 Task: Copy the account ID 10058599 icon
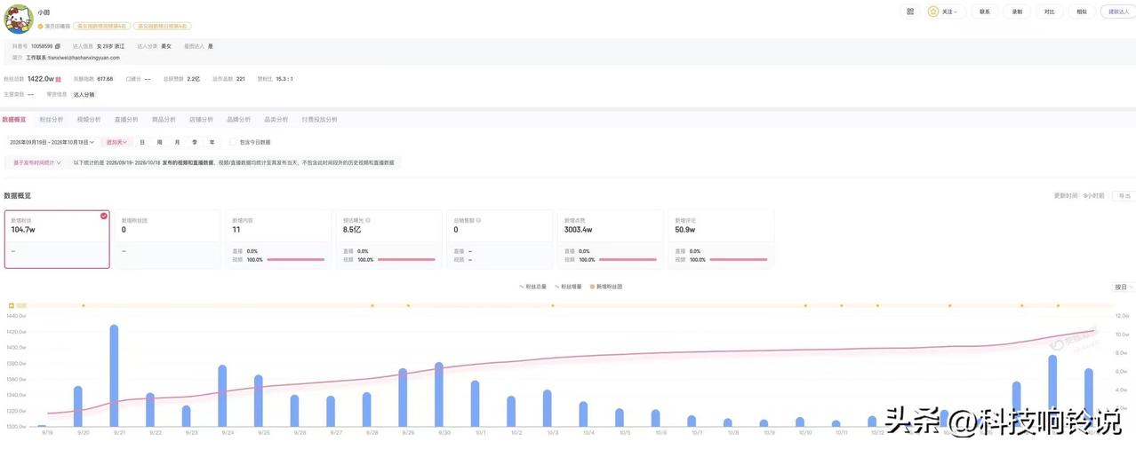point(58,46)
